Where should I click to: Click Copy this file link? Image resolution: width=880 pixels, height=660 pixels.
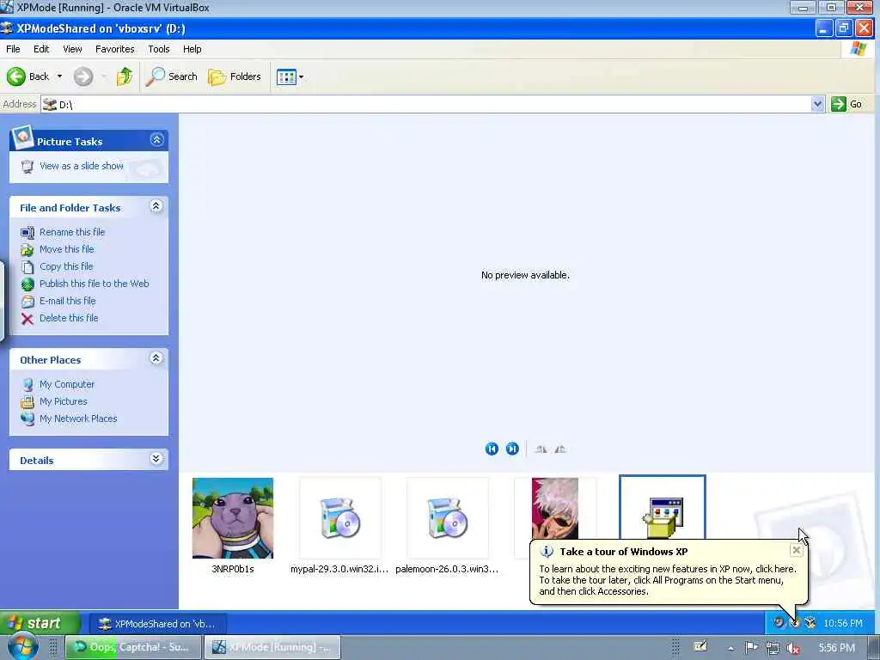pos(66,266)
